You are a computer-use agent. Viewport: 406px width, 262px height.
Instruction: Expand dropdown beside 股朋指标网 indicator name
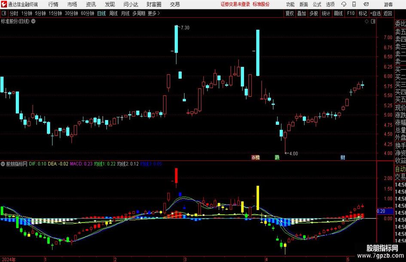click(x=3, y=164)
